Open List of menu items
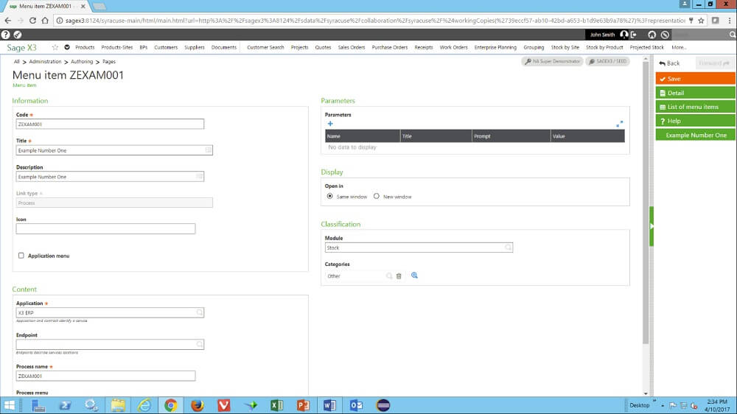737x414 pixels. (x=695, y=107)
